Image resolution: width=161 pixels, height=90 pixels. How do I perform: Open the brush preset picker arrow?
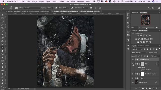pyautogui.click(x=13, y=8)
